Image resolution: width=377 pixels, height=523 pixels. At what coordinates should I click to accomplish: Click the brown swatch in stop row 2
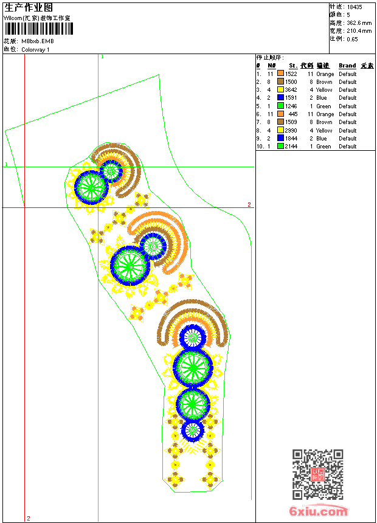click(x=280, y=81)
